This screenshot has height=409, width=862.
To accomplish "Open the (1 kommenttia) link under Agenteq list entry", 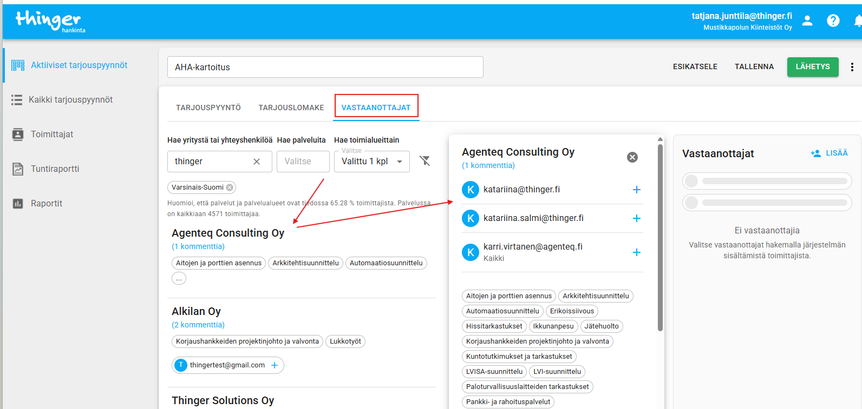I will tap(198, 246).
